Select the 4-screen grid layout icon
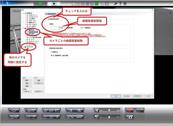Image resolution: width=173 pixels, height=126 pixels. [78, 4]
